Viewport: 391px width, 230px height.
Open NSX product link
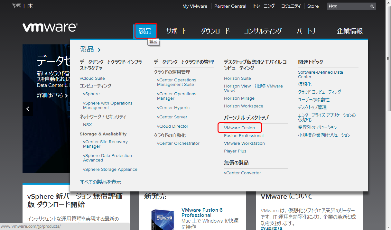[x=87, y=125]
